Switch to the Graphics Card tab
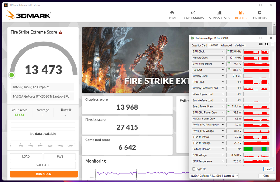The width and height of the screenshot is (280, 182). point(199,45)
